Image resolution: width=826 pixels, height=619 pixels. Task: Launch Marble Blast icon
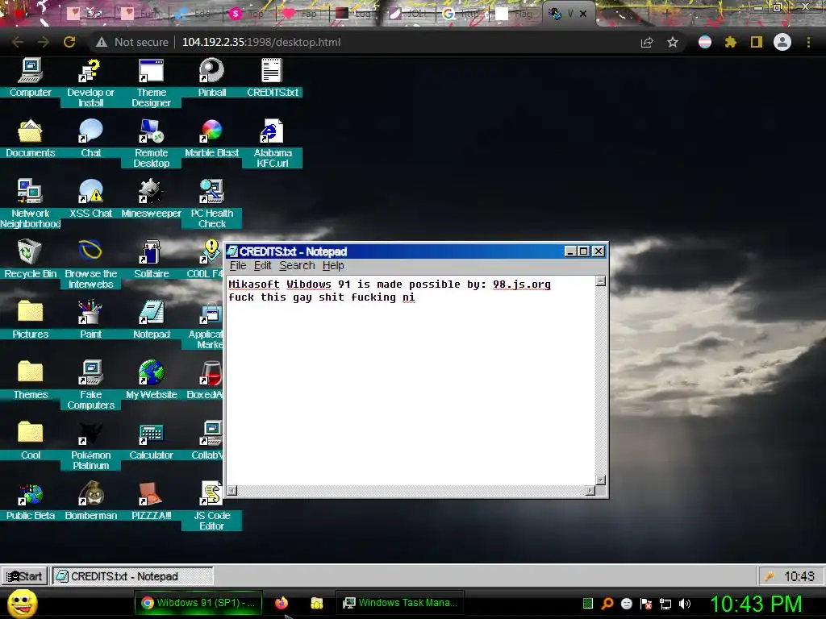[212, 138]
